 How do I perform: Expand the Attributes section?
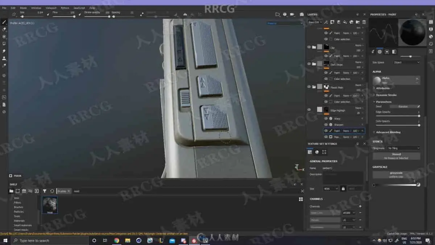(x=382, y=88)
